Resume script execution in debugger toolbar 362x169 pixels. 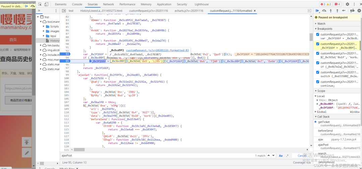(317, 11)
